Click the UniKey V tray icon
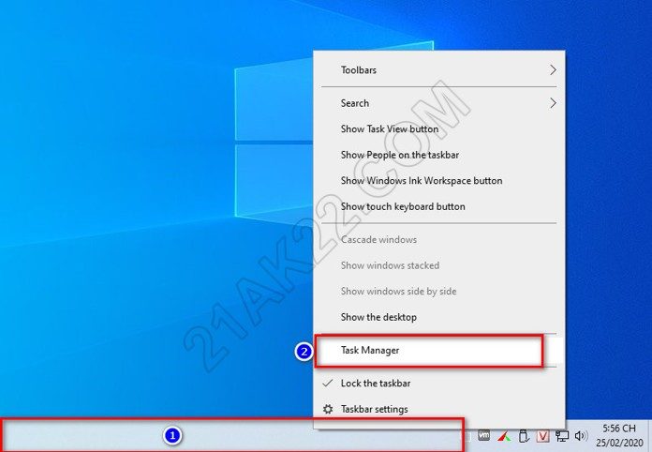This screenshot has width=652, height=452. click(x=543, y=436)
